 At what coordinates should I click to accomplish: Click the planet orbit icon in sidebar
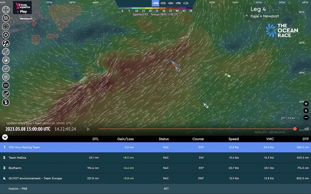click(6, 60)
